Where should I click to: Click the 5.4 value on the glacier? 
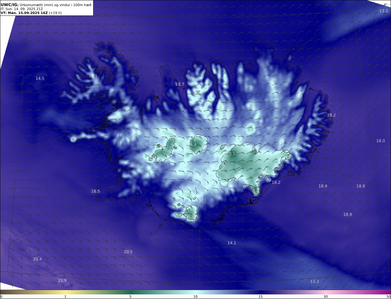193,145
